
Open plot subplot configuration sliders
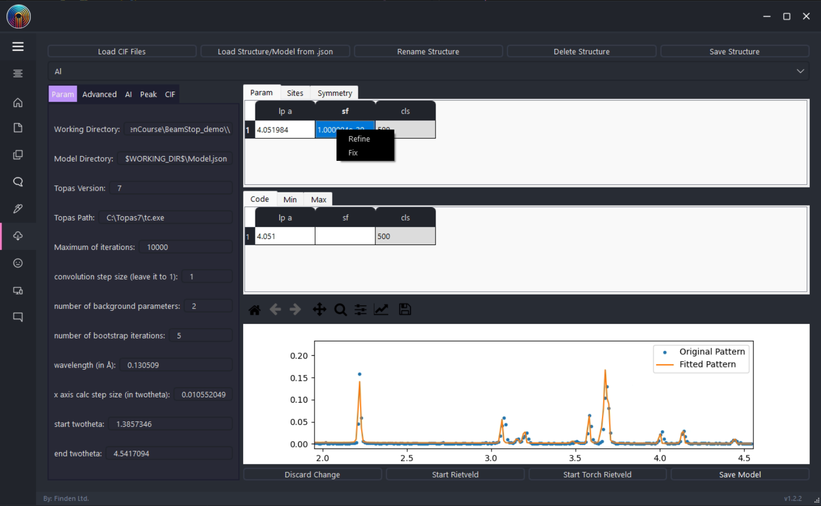(361, 309)
